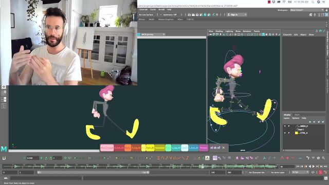Open the script editor icon
The width and height of the screenshot is (329, 185).
tap(326, 178)
